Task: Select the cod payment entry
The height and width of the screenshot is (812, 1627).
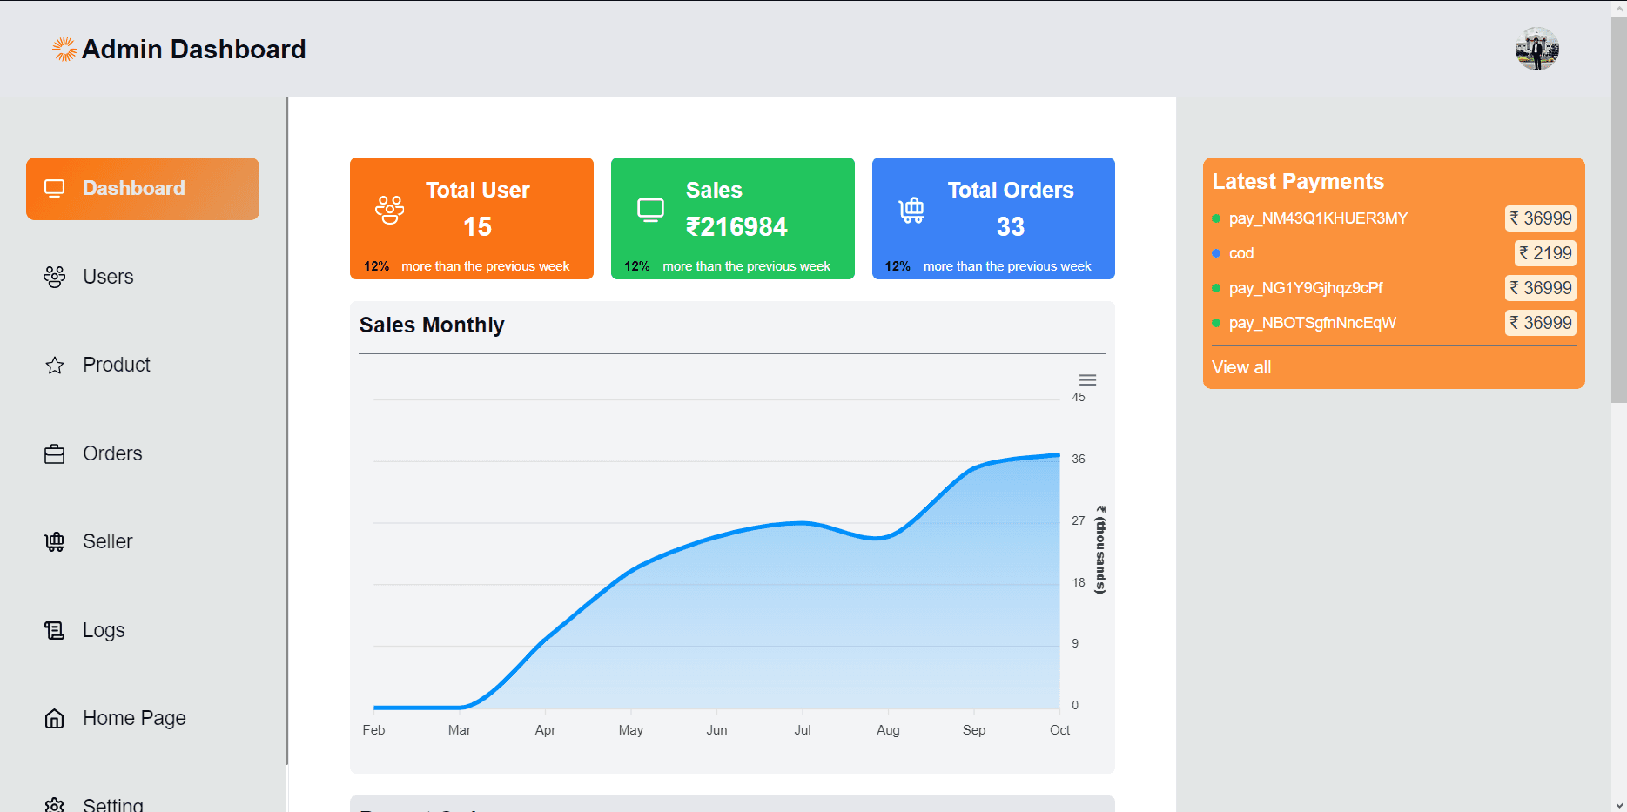Action: (x=1241, y=253)
